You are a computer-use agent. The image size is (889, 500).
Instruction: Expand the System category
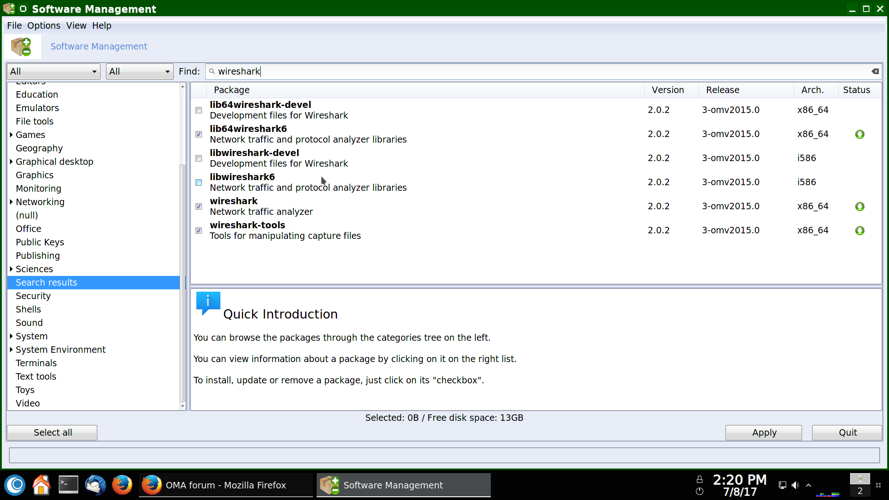pyautogui.click(x=11, y=336)
